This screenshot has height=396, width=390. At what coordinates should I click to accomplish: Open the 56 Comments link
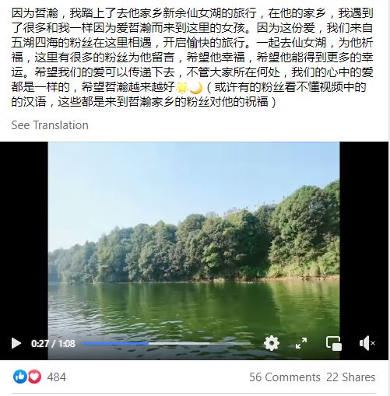(x=285, y=377)
